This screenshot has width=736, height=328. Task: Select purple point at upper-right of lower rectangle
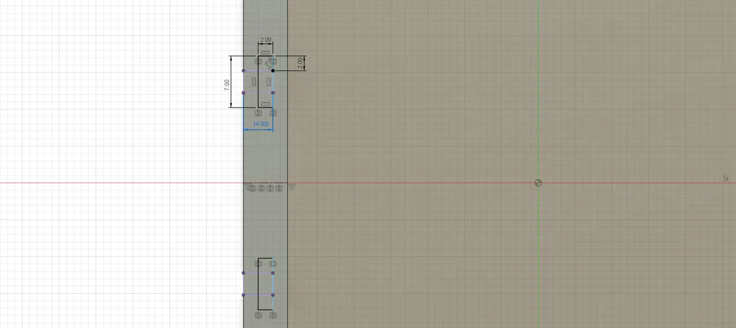click(x=273, y=273)
